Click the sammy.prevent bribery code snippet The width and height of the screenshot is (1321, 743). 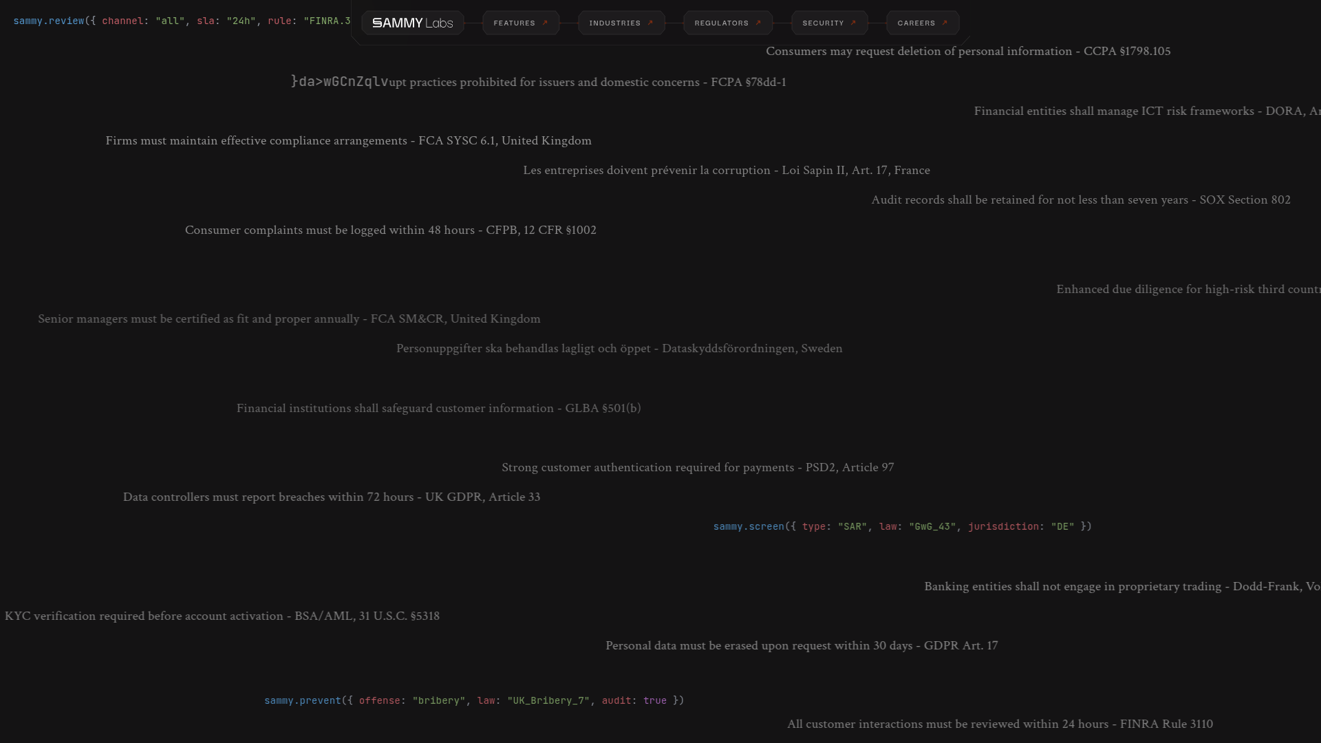pyautogui.click(x=474, y=701)
